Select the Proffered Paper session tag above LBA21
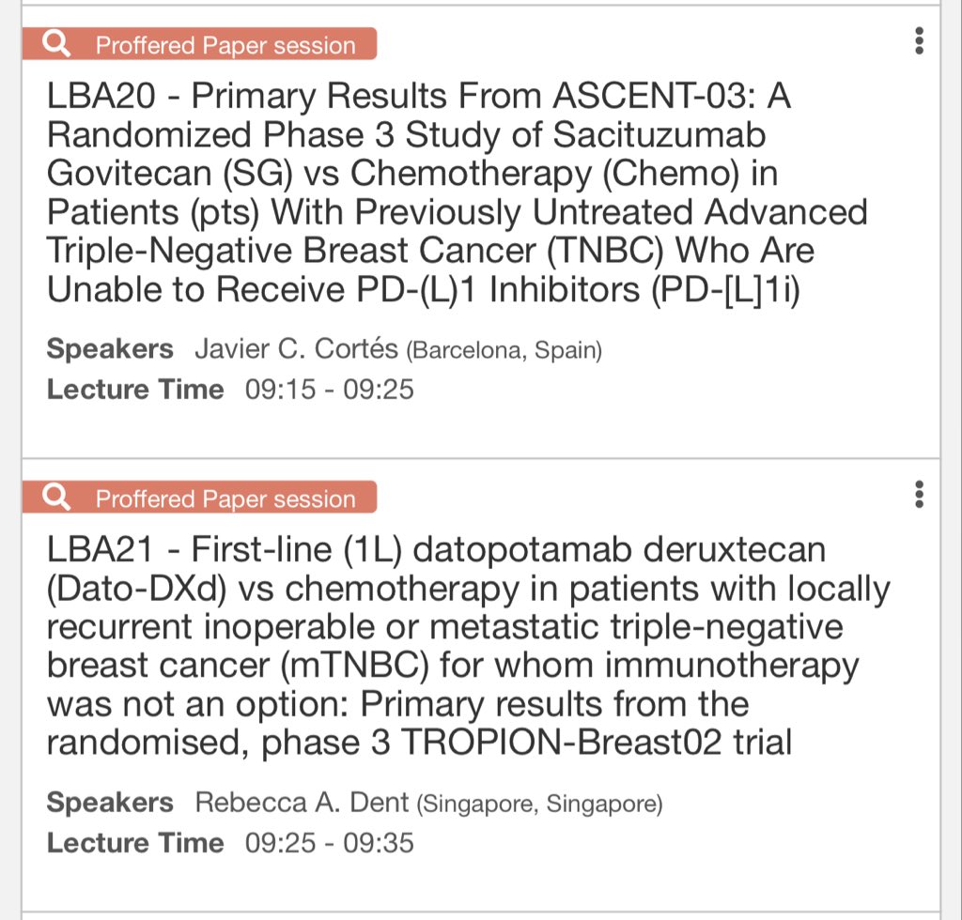Image resolution: width=962 pixels, height=920 pixels. [225, 498]
